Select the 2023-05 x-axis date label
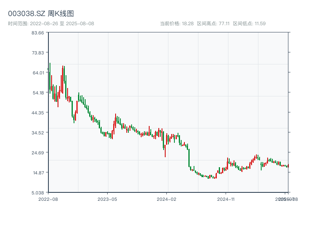Screen dimensions: 320x240 pos(107,198)
